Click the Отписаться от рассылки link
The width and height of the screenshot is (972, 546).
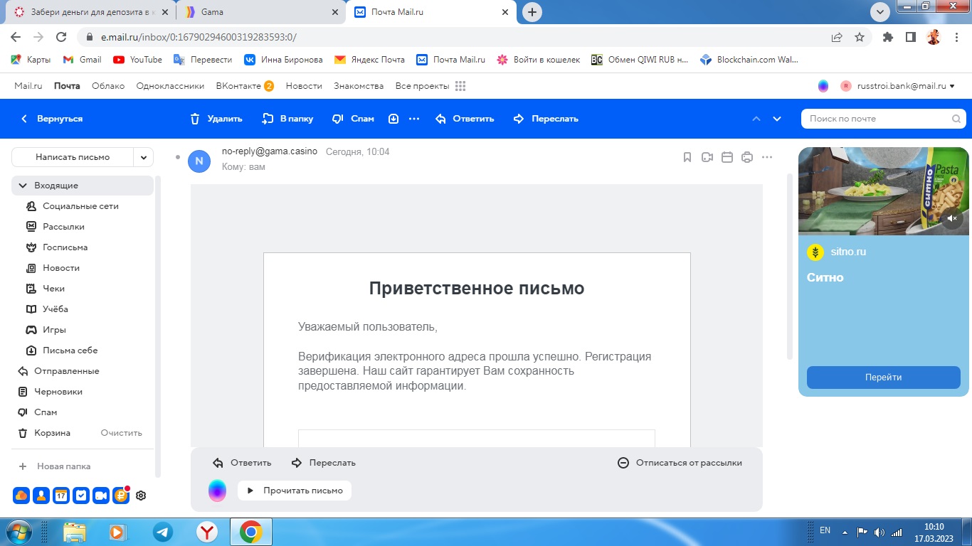(680, 463)
